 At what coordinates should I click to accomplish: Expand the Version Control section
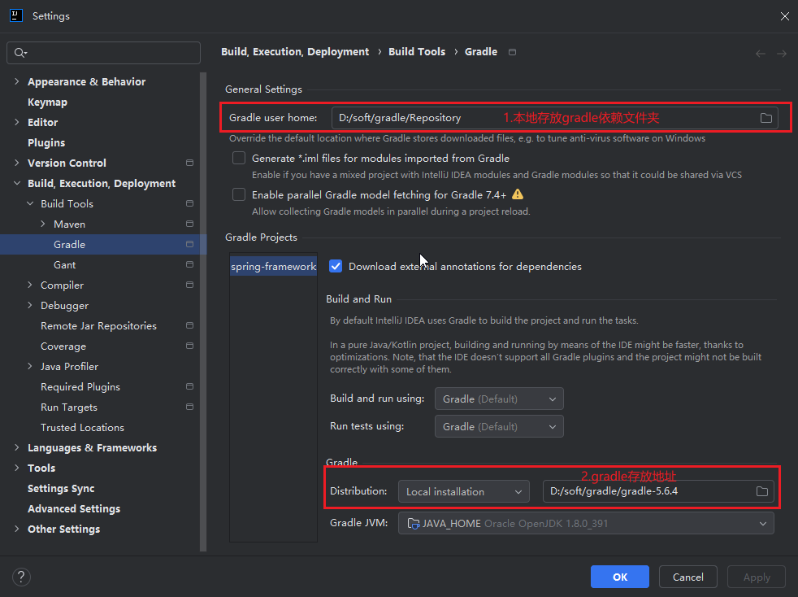[17, 163]
